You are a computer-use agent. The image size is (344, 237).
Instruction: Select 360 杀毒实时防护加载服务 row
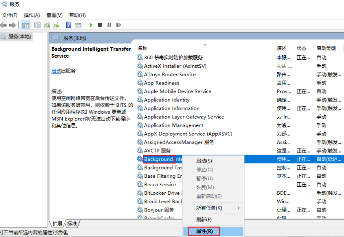pos(173,58)
